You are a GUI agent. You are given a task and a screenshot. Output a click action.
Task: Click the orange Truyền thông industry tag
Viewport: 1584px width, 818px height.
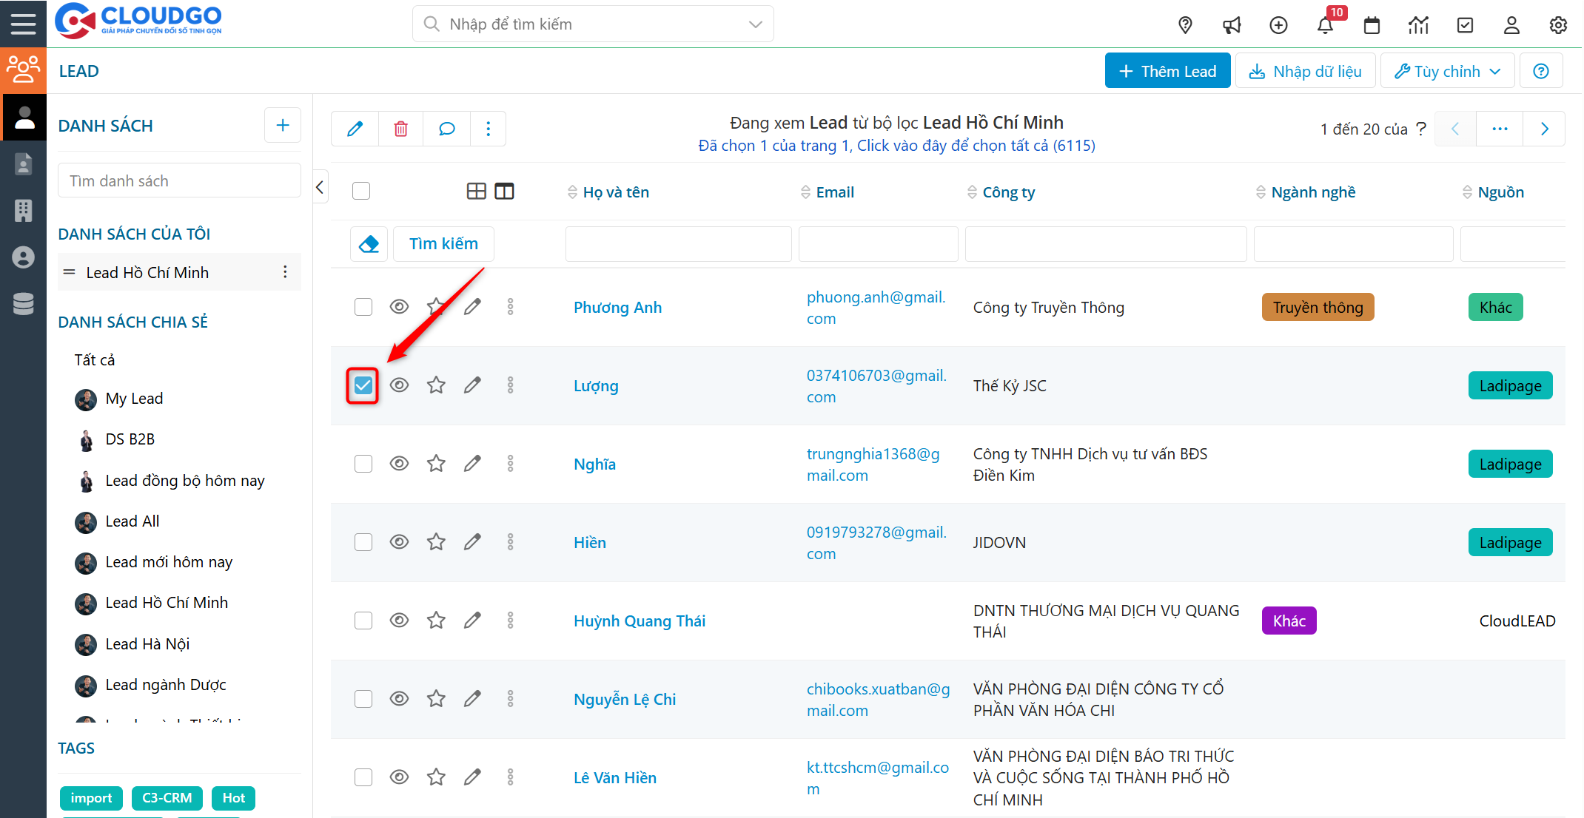tap(1318, 308)
